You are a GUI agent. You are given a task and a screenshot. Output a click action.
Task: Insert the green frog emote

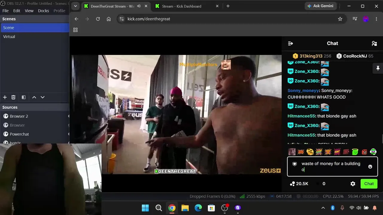[x=355, y=152]
